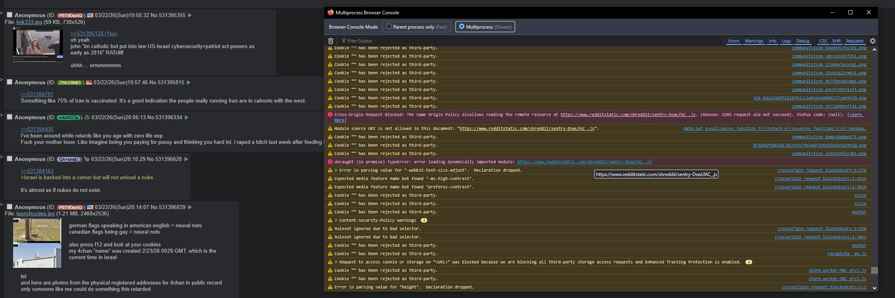
Task: Toggle the Logs filter tab
Action: [x=786, y=41]
